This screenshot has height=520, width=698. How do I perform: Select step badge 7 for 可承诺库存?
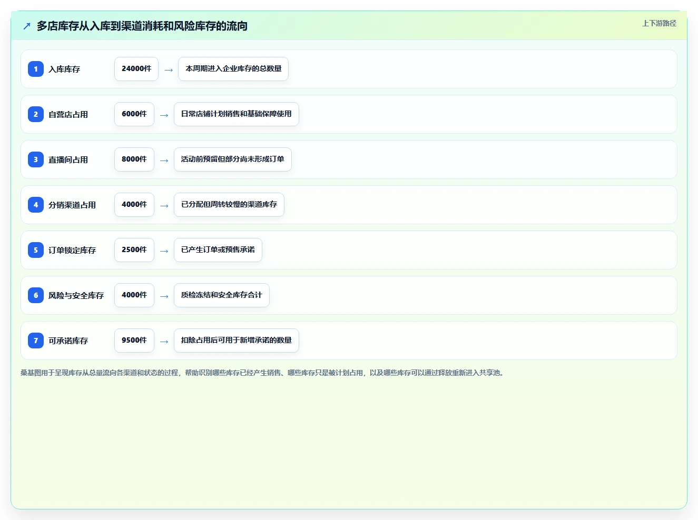[x=36, y=341]
